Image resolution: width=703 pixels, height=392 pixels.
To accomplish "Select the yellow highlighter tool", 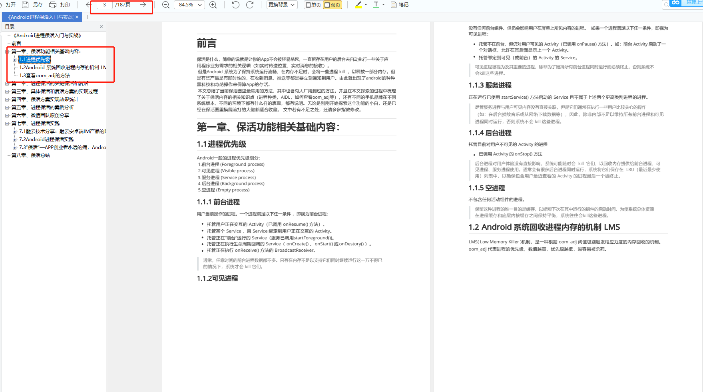I will 358,5.
